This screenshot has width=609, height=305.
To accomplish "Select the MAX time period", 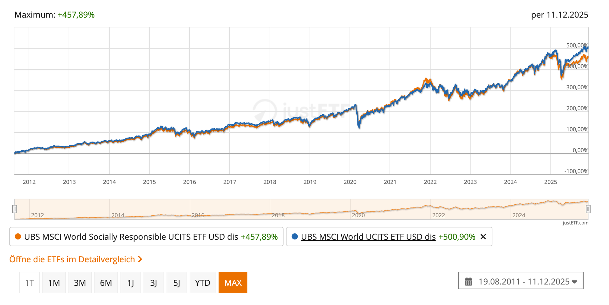I will coord(233,283).
